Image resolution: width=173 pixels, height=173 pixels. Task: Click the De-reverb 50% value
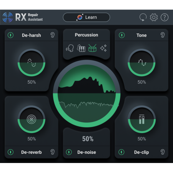pos(32,139)
